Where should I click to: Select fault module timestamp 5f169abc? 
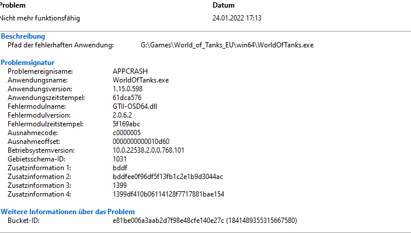tap(126, 124)
